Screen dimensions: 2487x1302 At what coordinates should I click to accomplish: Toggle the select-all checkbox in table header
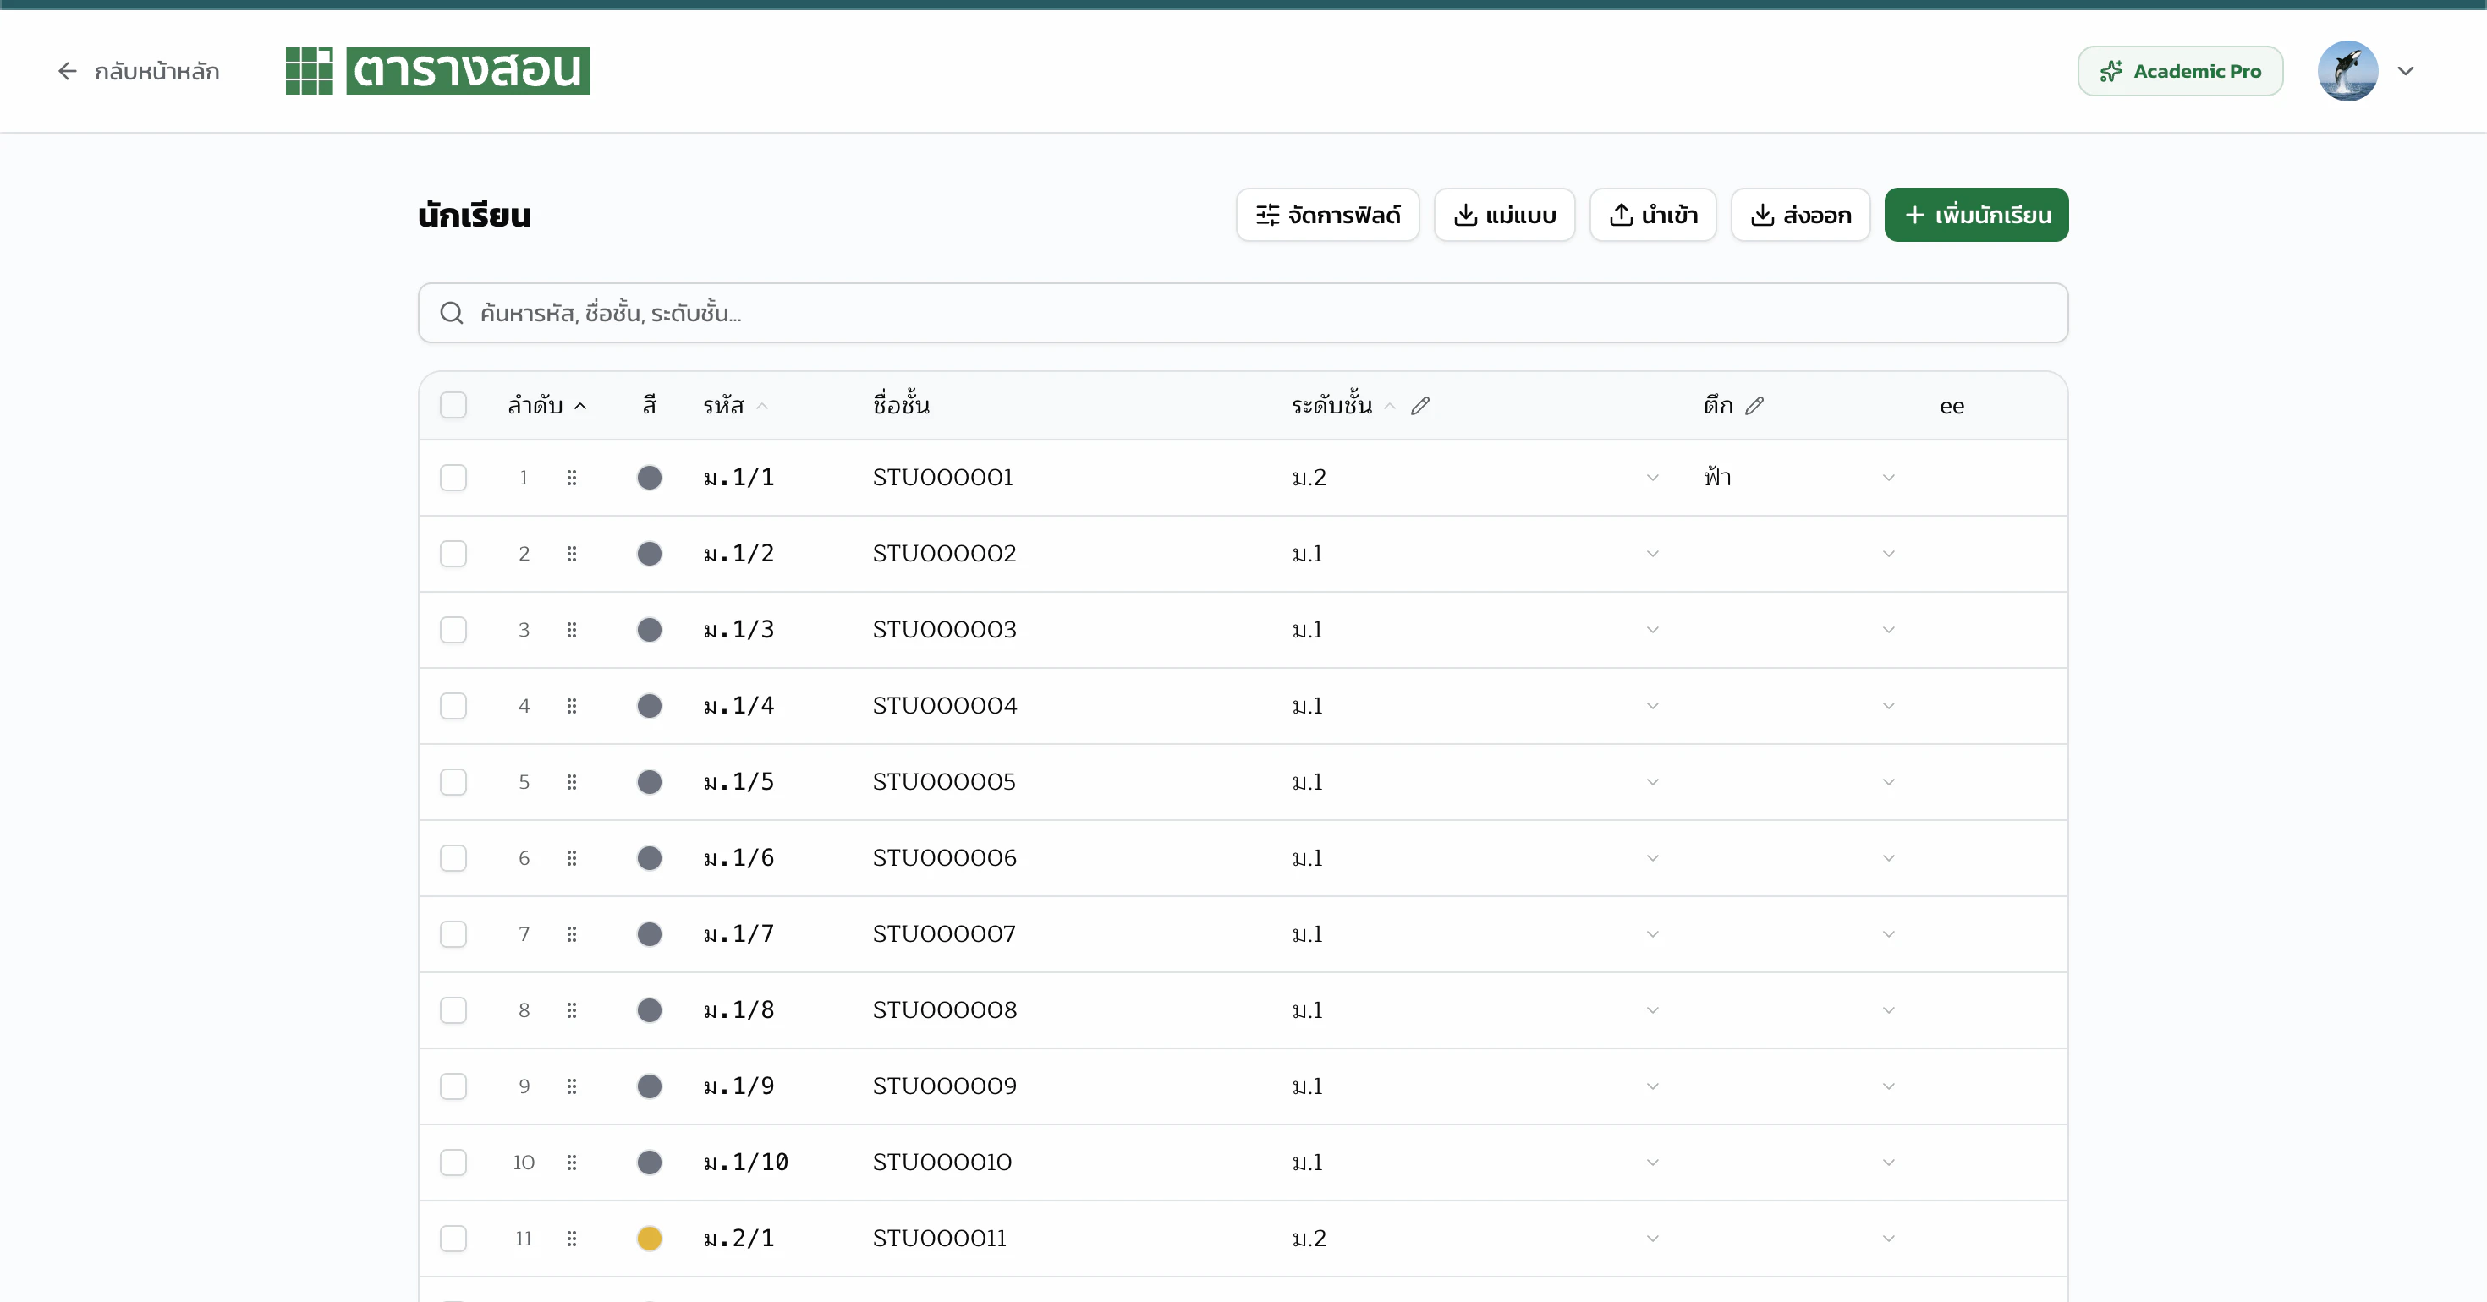453,405
